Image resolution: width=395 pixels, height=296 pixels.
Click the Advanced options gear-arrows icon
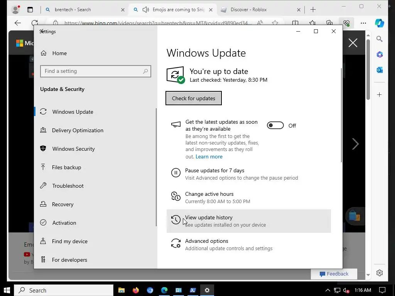coord(176,243)
